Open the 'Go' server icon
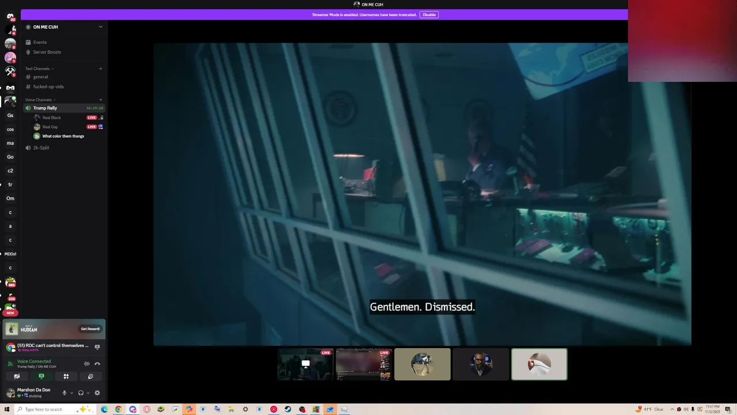 pyautogui.click(x=10, y=157)
